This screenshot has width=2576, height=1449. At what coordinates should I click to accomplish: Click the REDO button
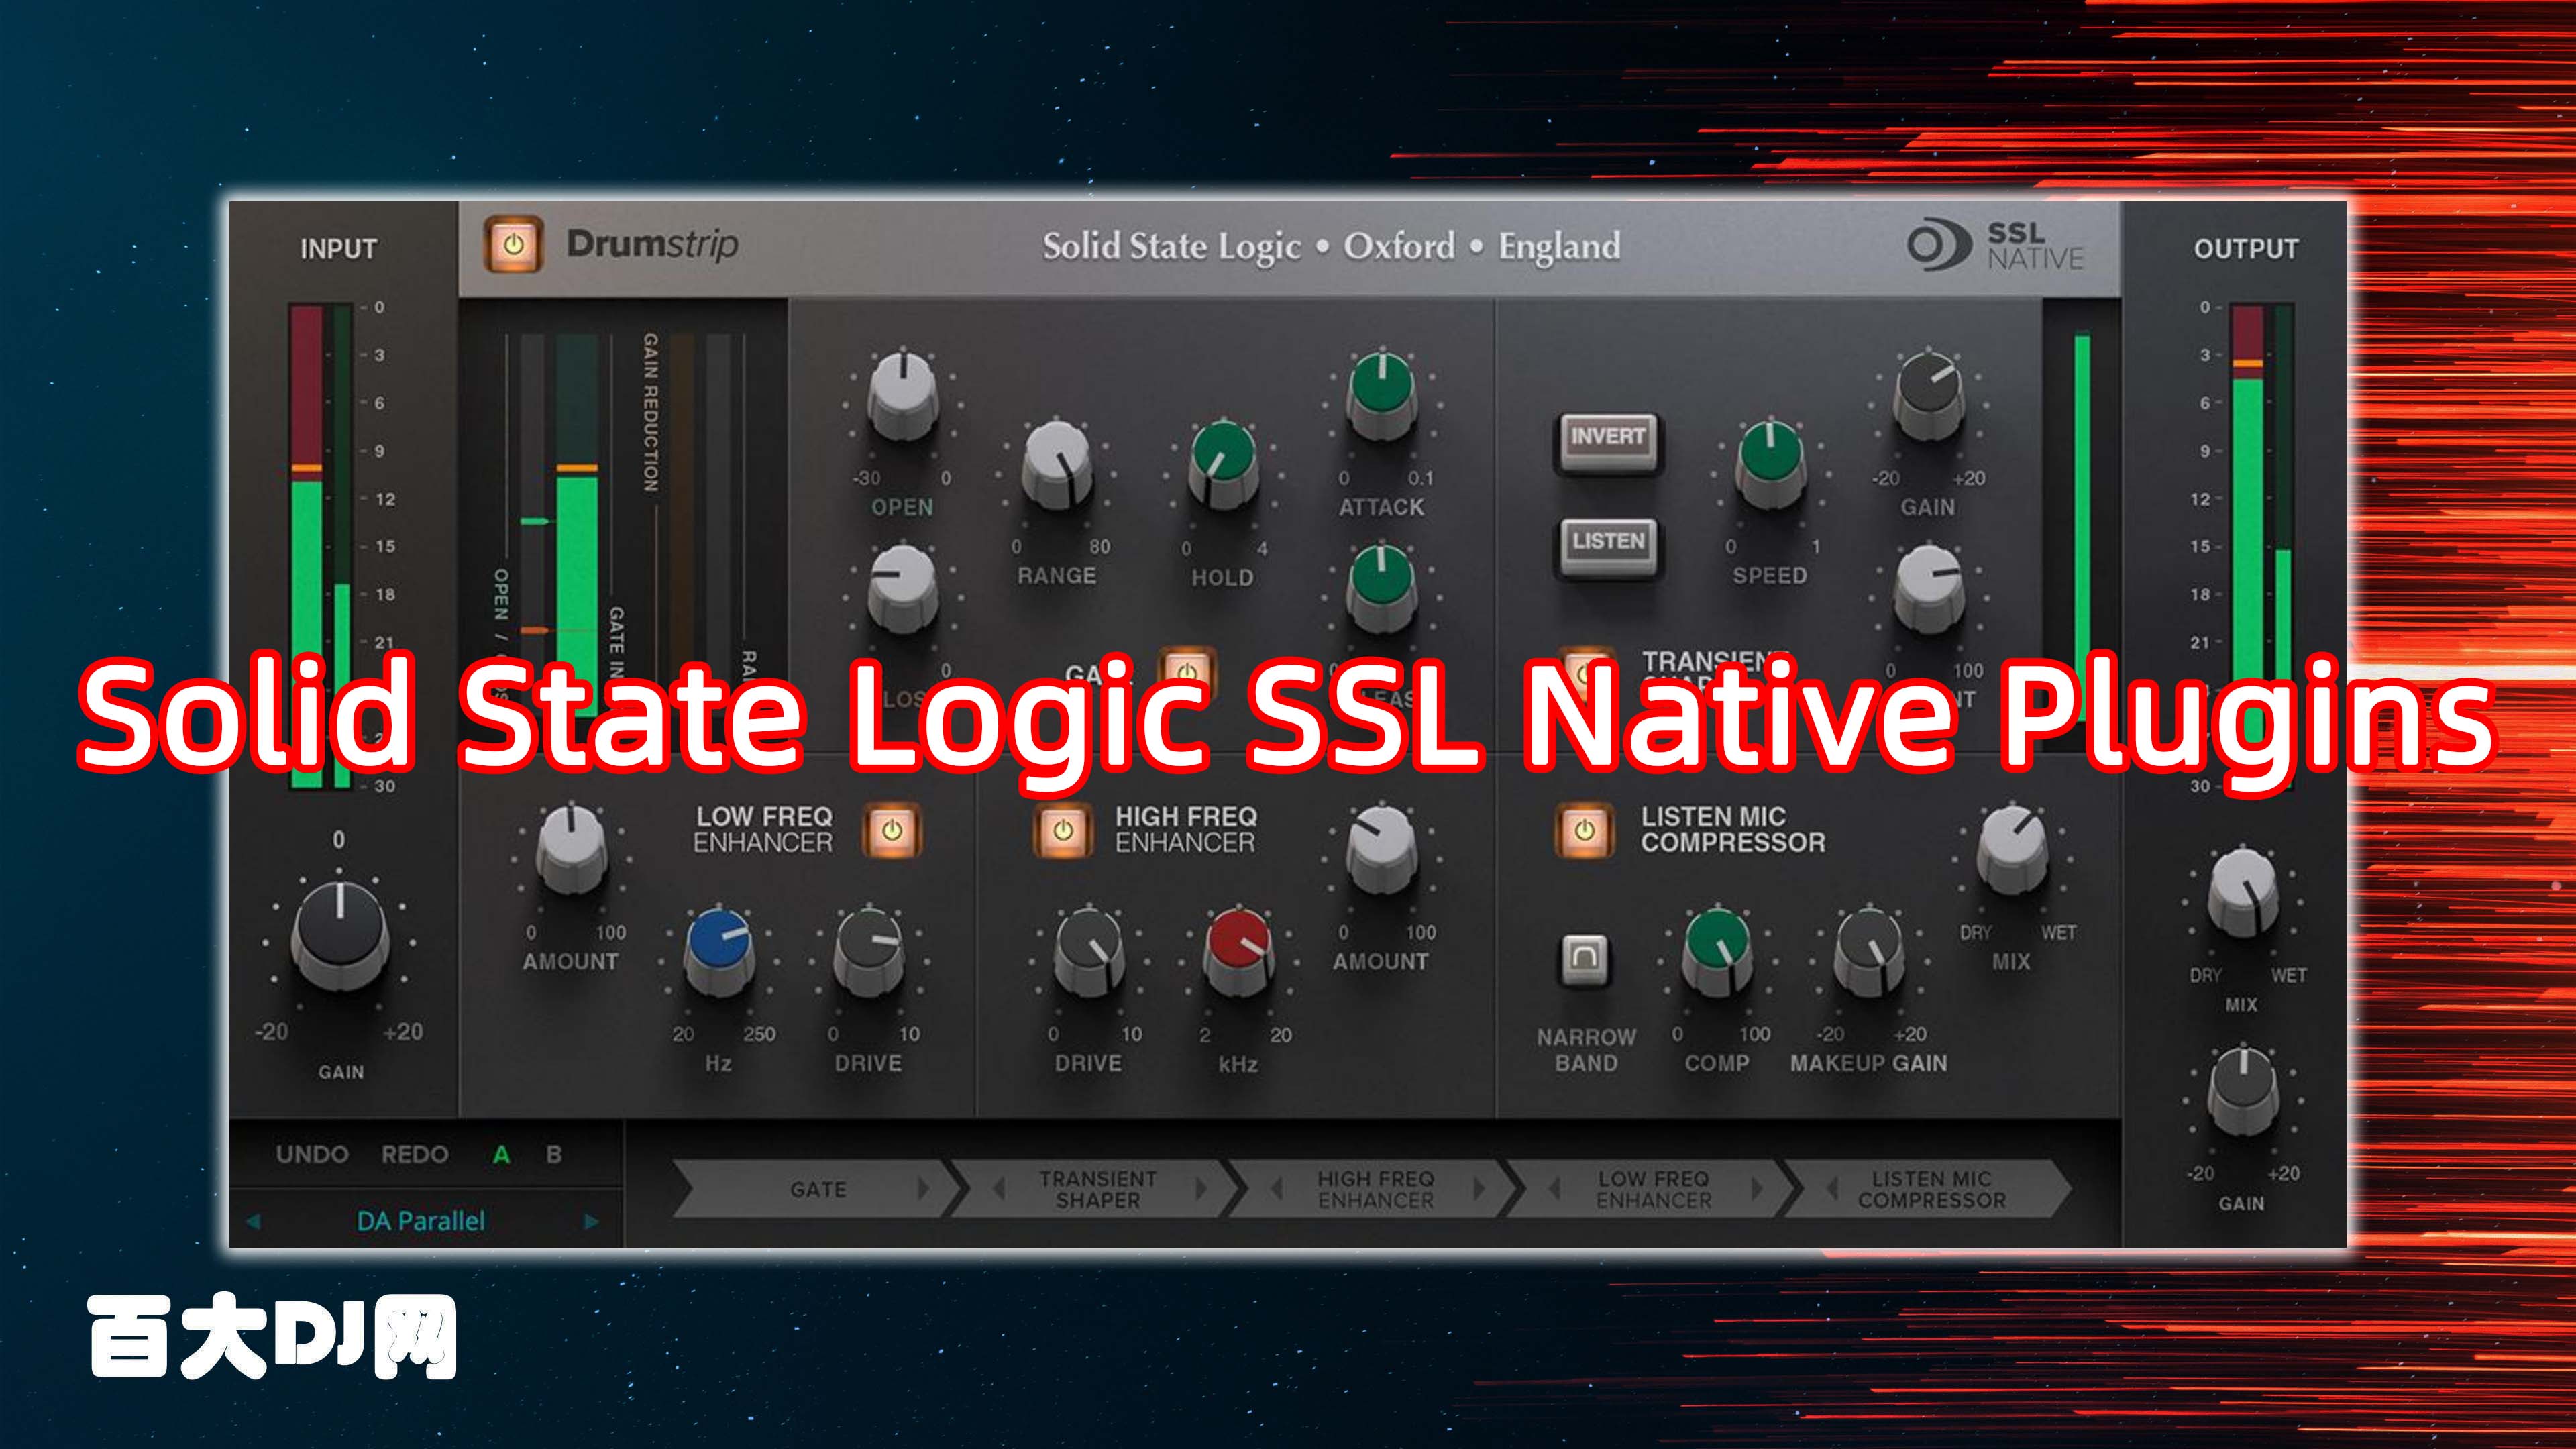click(x=414, y=1155)
